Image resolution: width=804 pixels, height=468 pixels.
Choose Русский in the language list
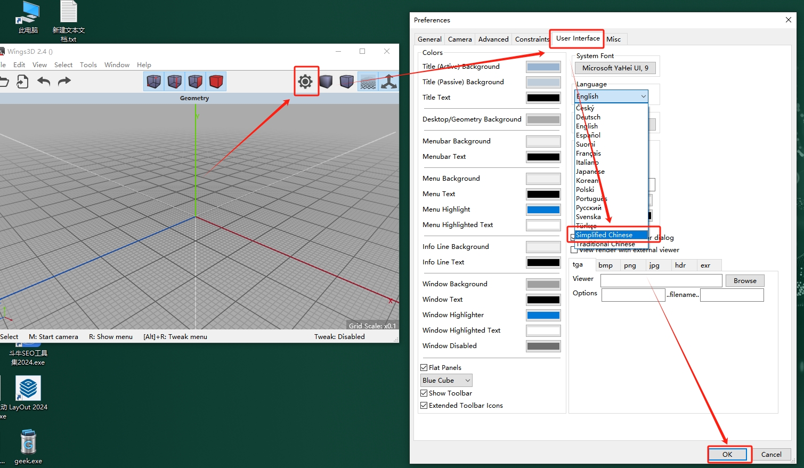pos(611,208)
